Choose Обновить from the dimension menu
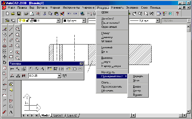Screen dimensions: 192x119 (x=107, y=91)
